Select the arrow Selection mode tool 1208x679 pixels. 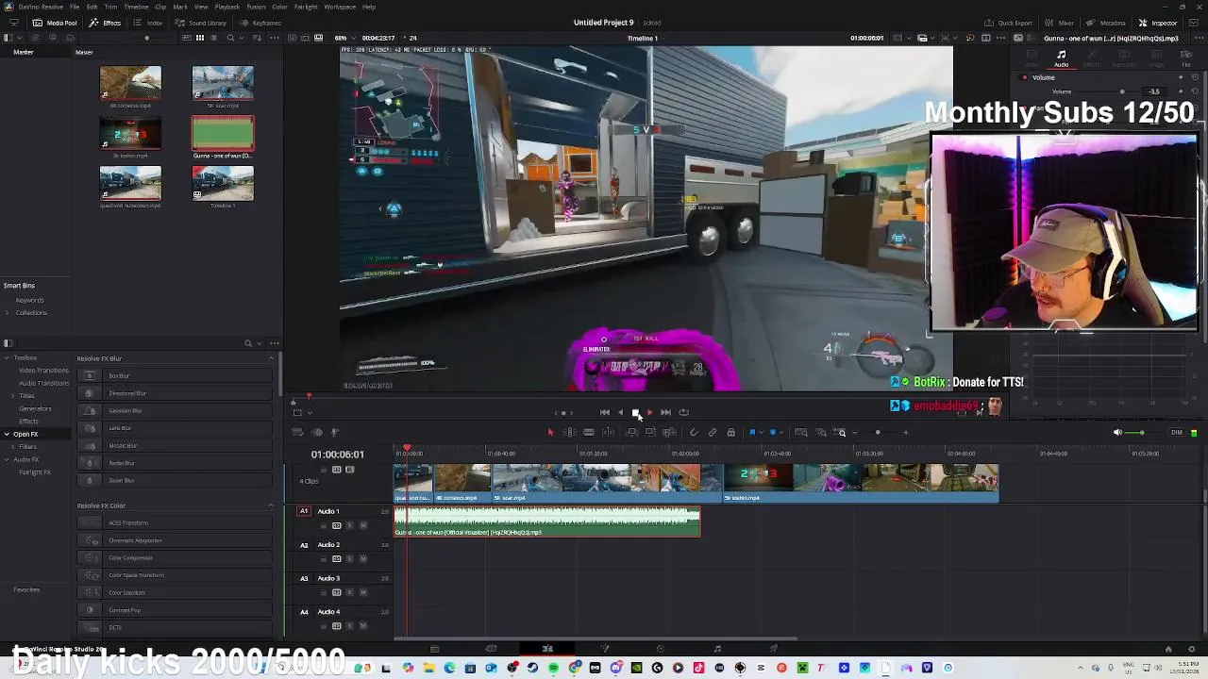pos(550,433)
